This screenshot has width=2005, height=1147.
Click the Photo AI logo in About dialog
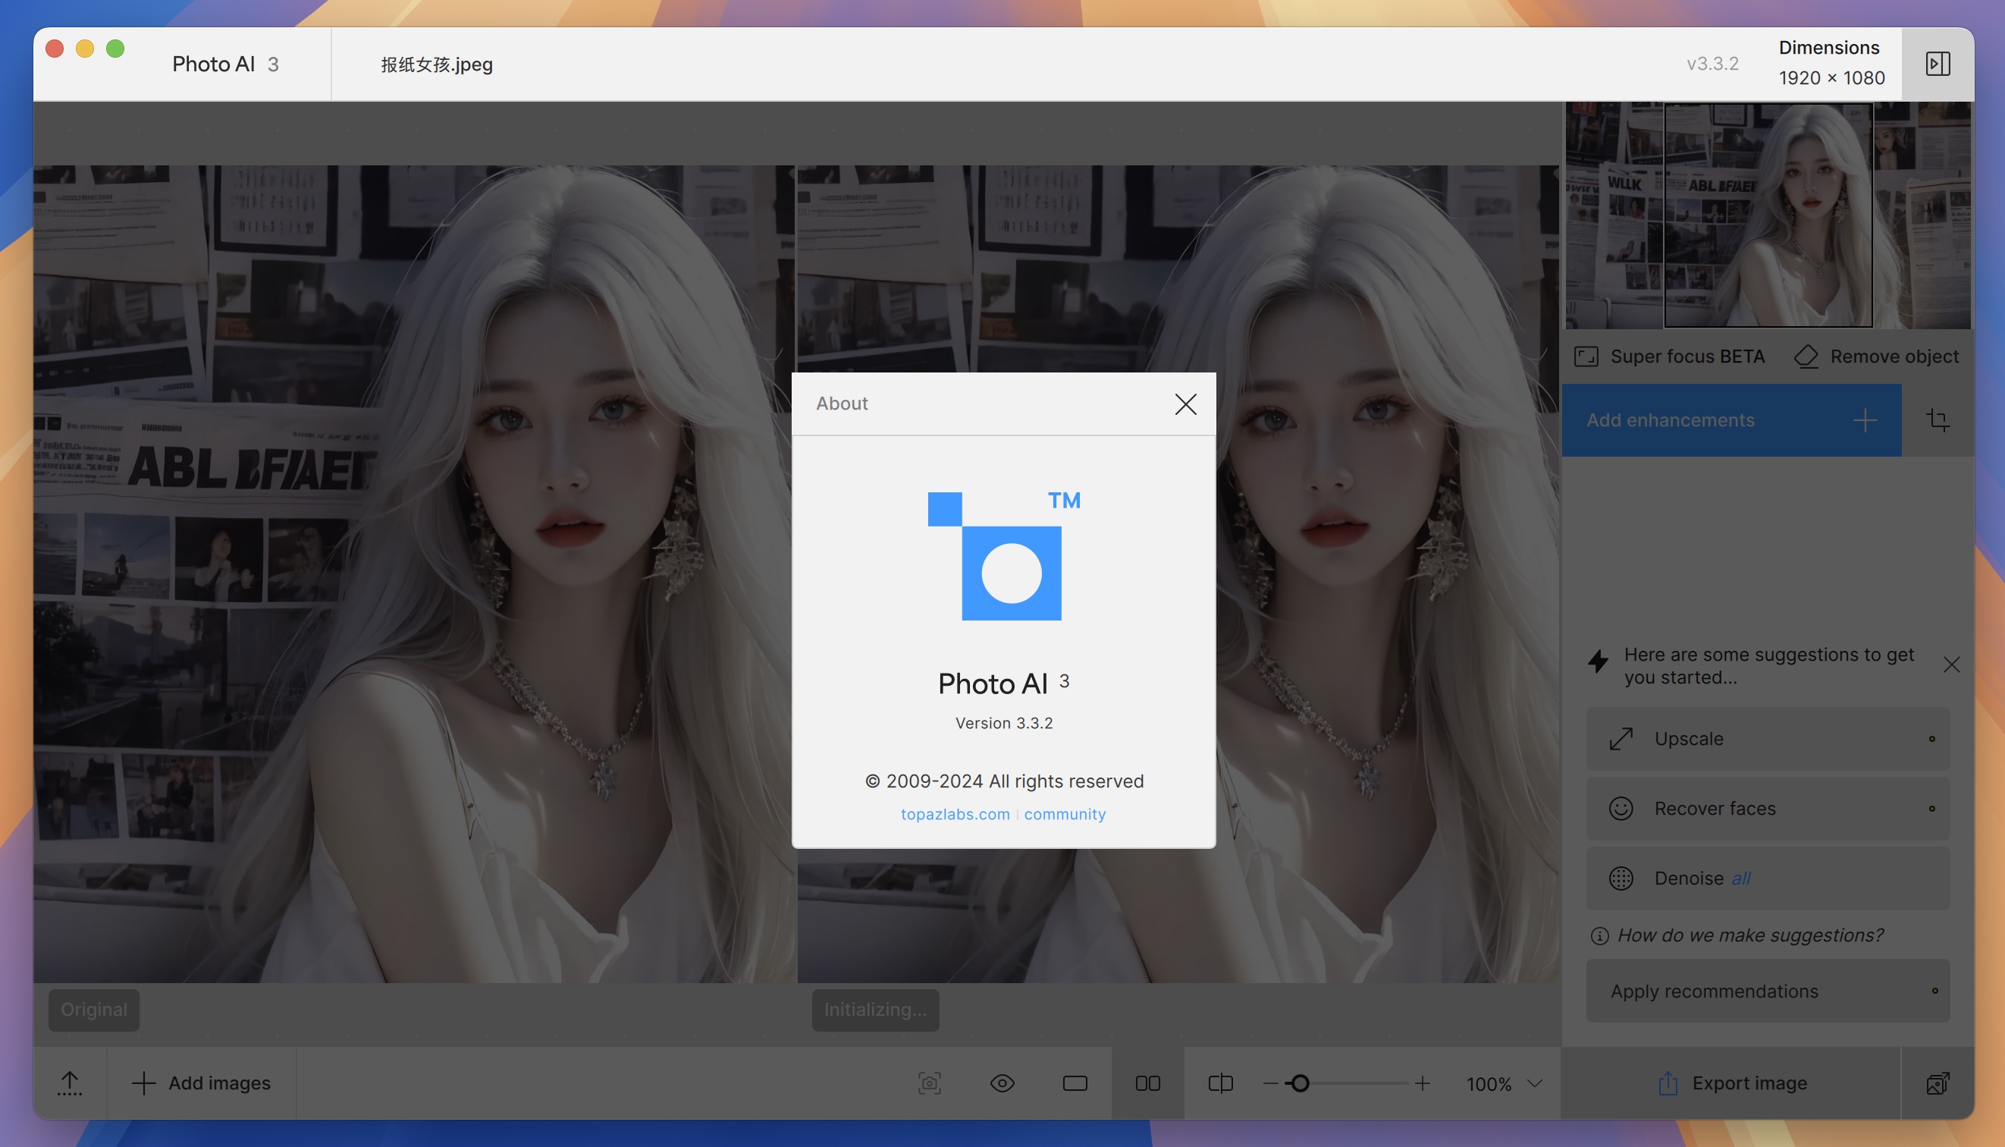[x=1003, y=555]
